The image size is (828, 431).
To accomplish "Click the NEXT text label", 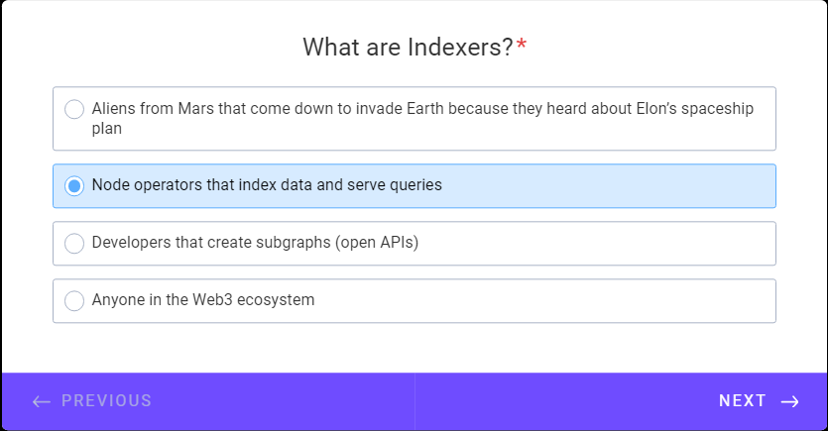I will (x=743, y=401).
